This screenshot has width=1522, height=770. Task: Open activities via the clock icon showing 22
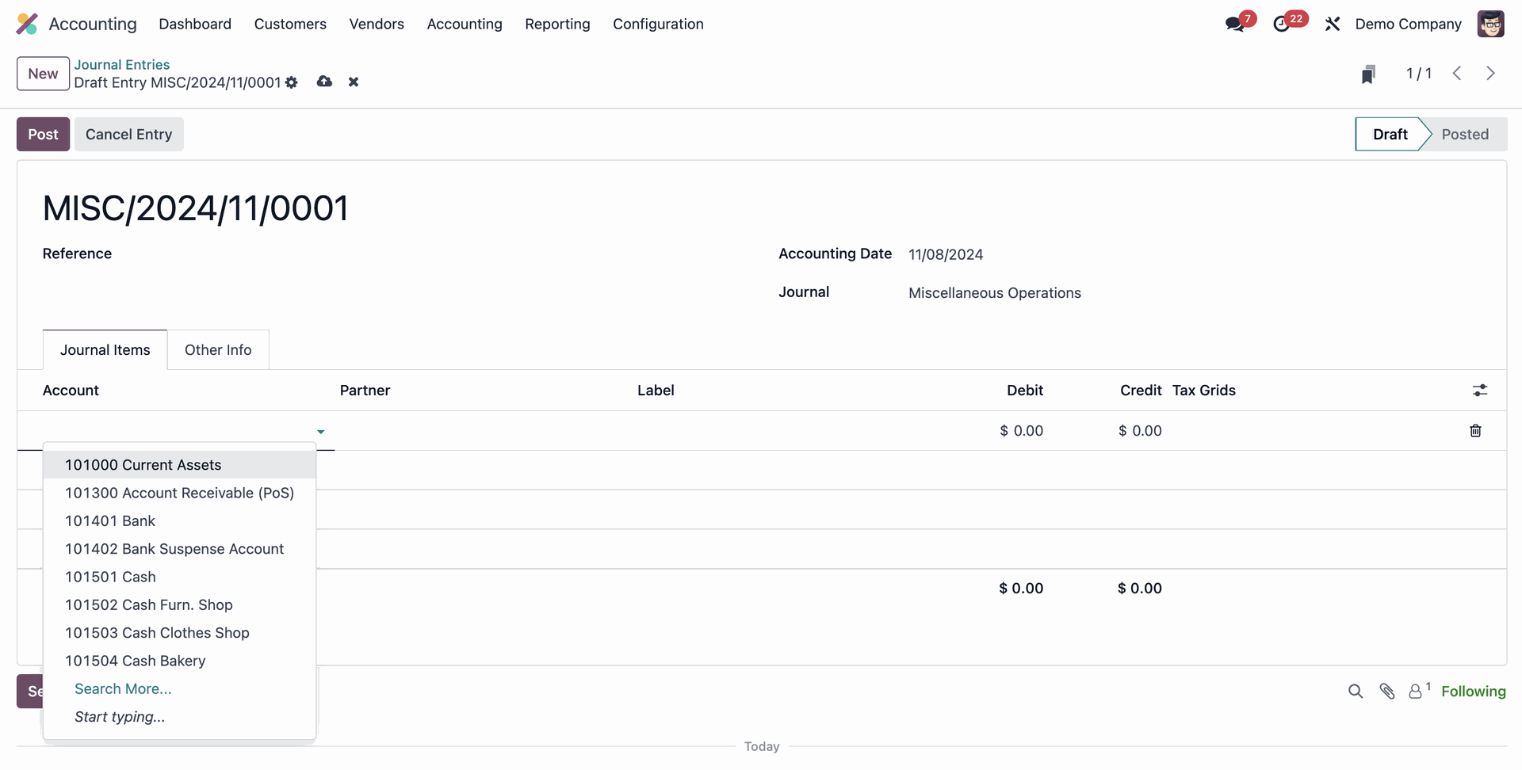pyautogui.click(x=1284, y=24)
